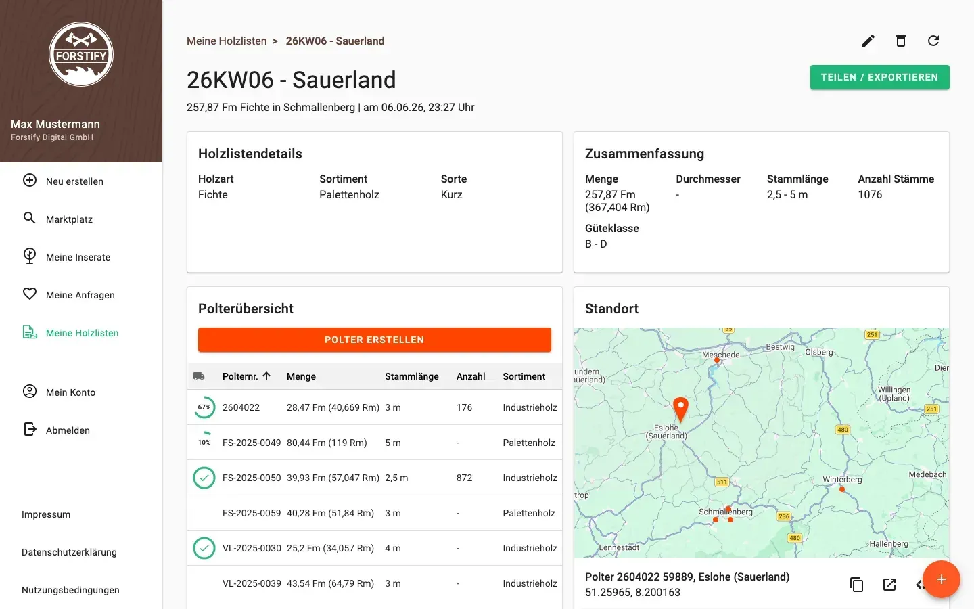The image size is (974, 609).
Task: Click 28,47 Fm (40,669 Rm) quantity cell
Action: click(x=333, y=407)
